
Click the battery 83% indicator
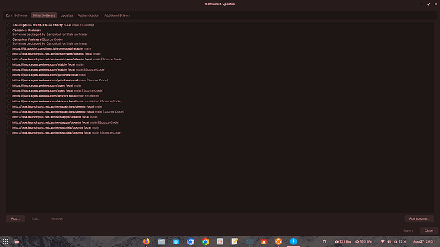(x=400, y=241)
